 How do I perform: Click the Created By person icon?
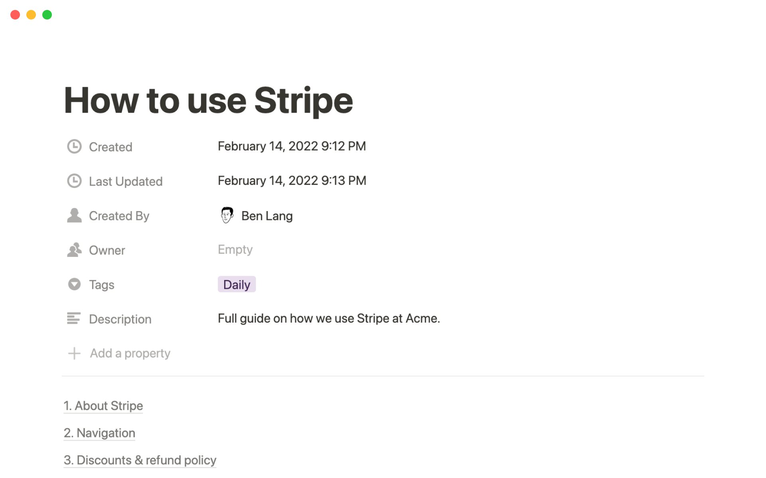pyautogui.click(x=74, y=215)
